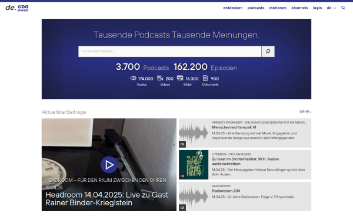Open the entdecken menu item
353x220 pixels.
(233, 8)
